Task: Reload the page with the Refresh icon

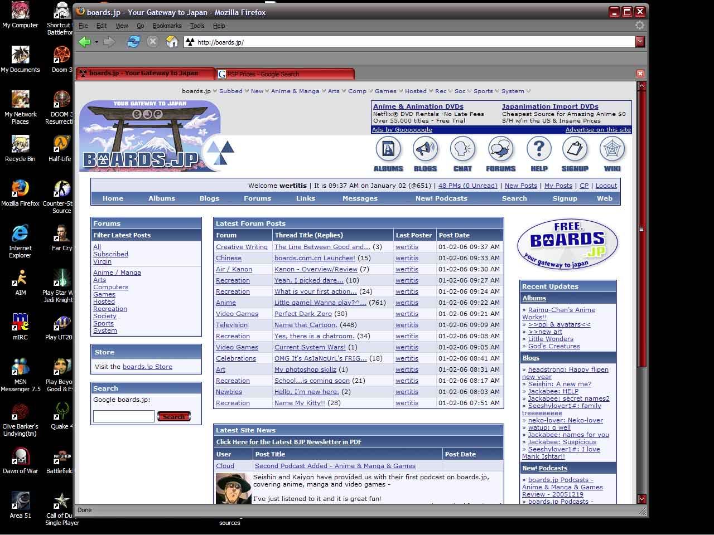Action: 133,42
